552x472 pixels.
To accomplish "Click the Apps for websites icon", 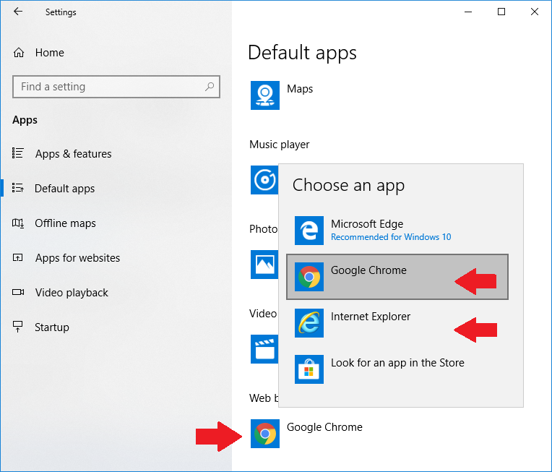I will tap(17, 257).
